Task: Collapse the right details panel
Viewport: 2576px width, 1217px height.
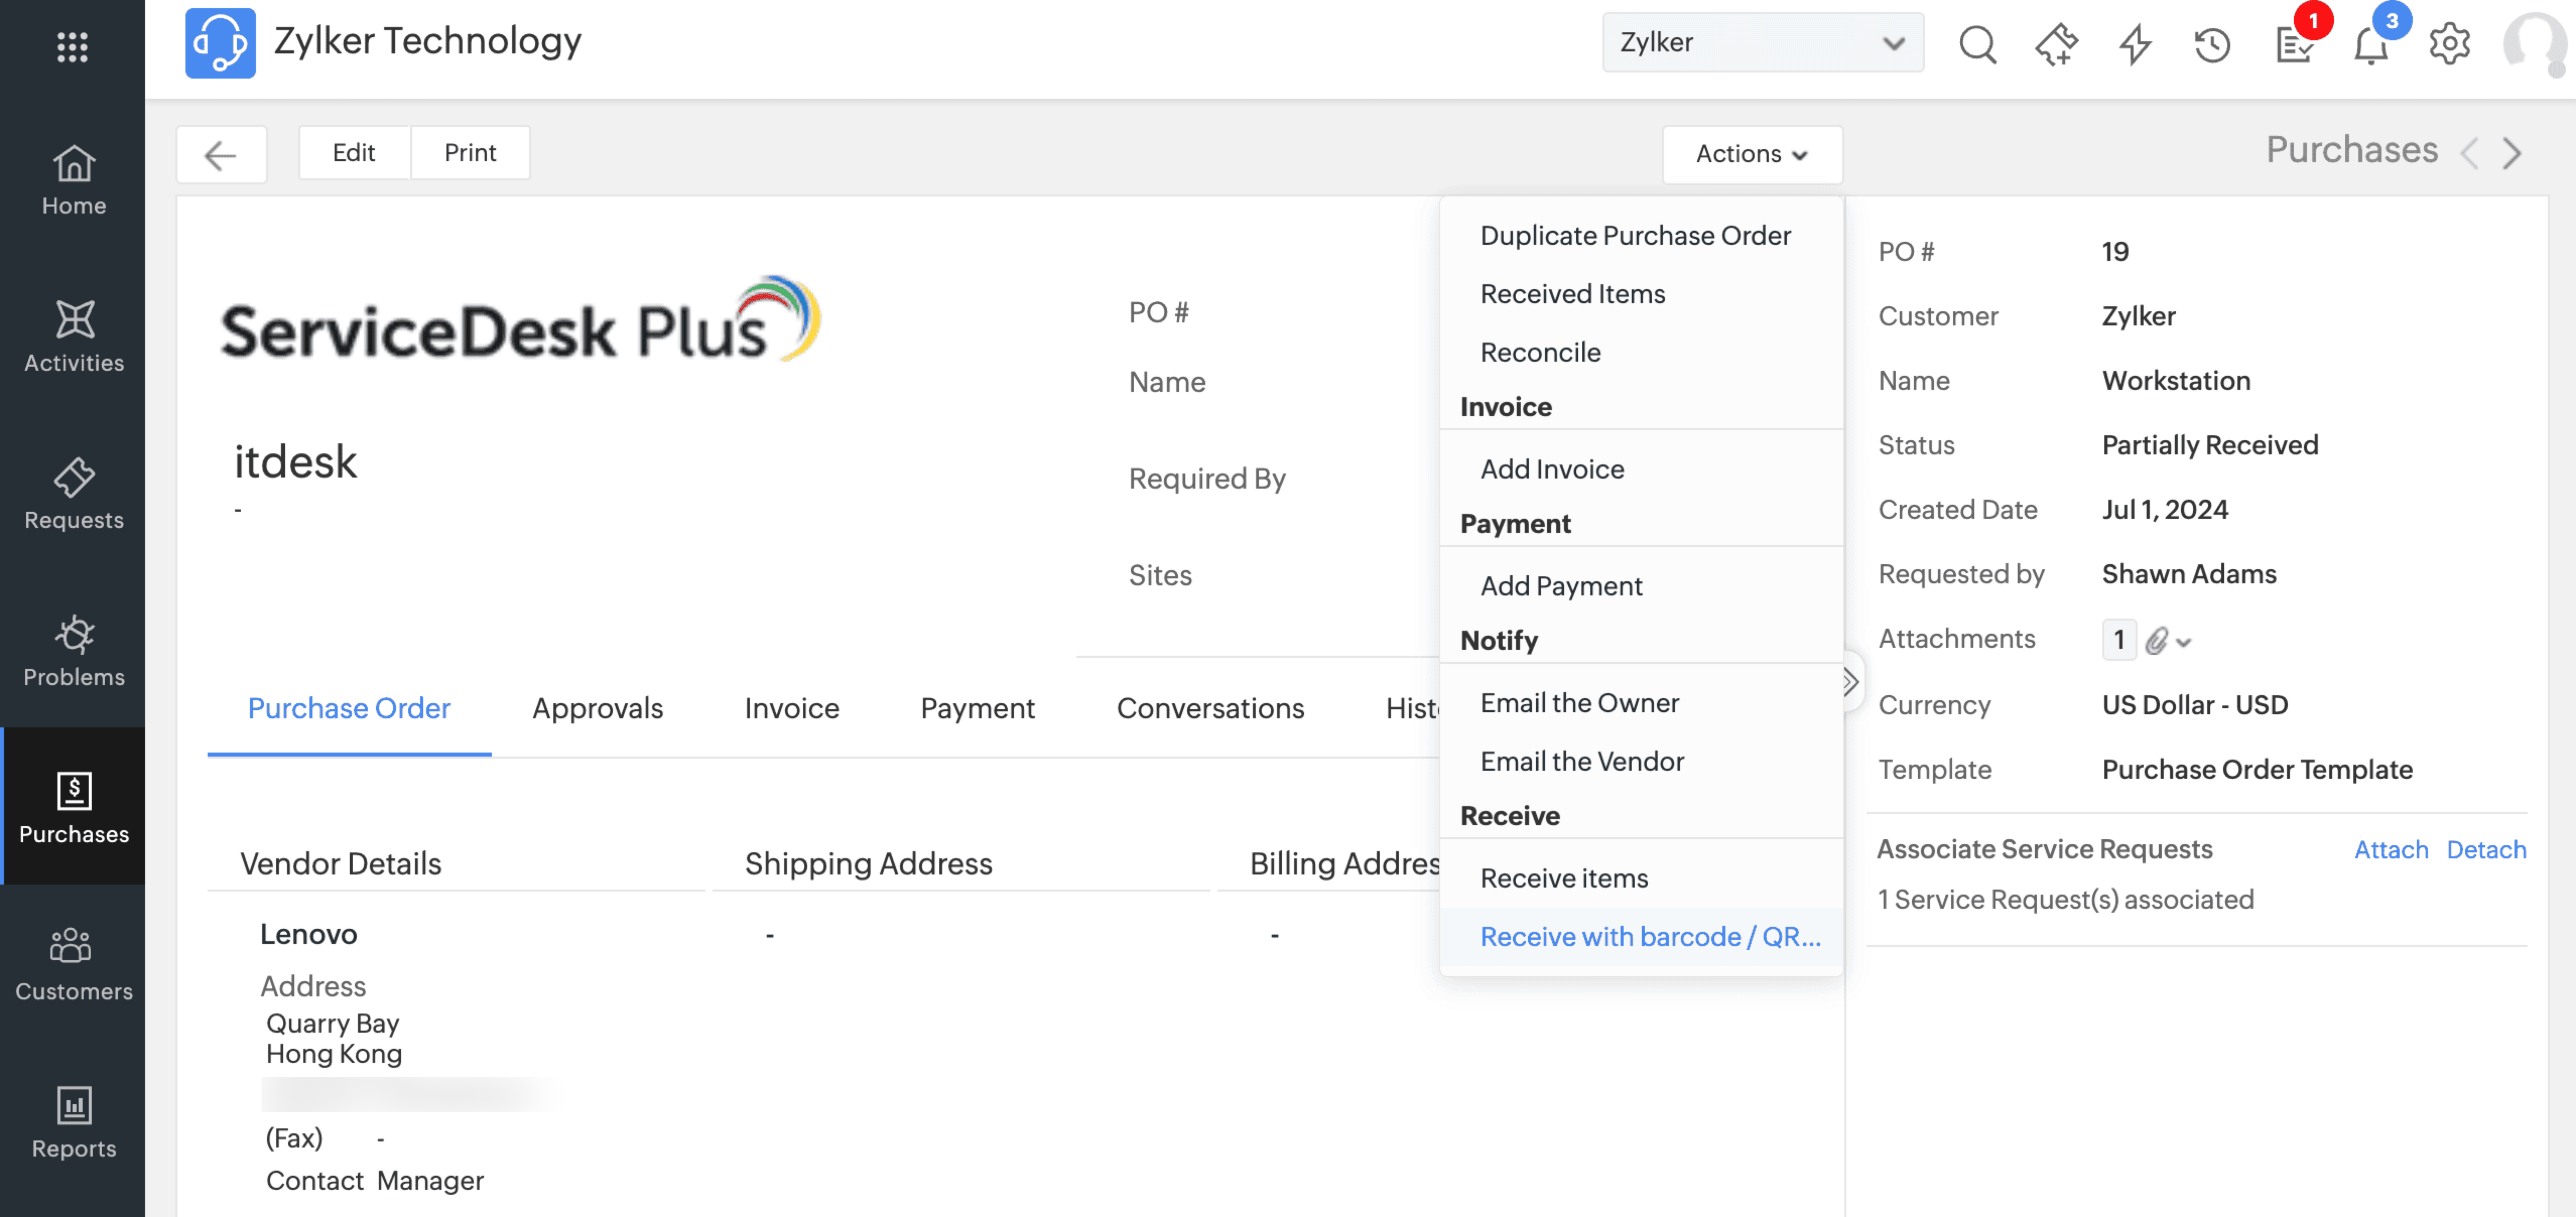Action: [1851, 681]
